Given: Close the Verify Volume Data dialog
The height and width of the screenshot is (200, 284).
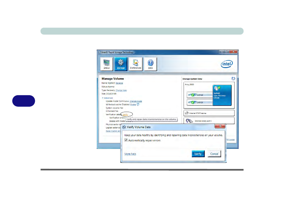Looking at the screenshot, I should (x=220, y=126).
